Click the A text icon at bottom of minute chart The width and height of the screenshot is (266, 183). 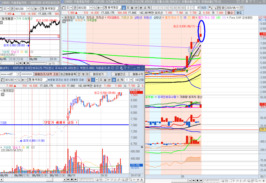(x=142, y=180)
